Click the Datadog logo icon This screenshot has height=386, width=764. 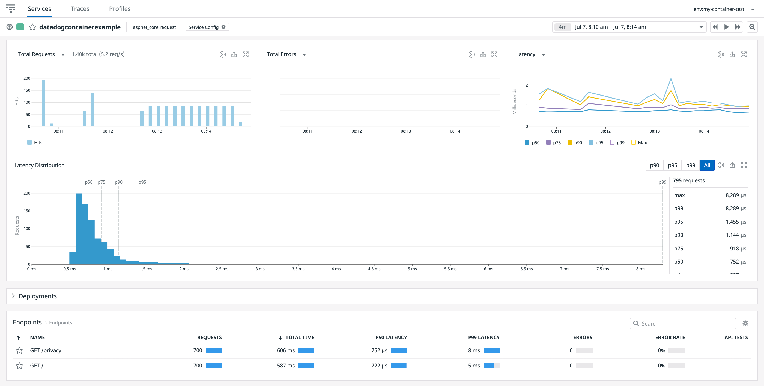(11, 9)
